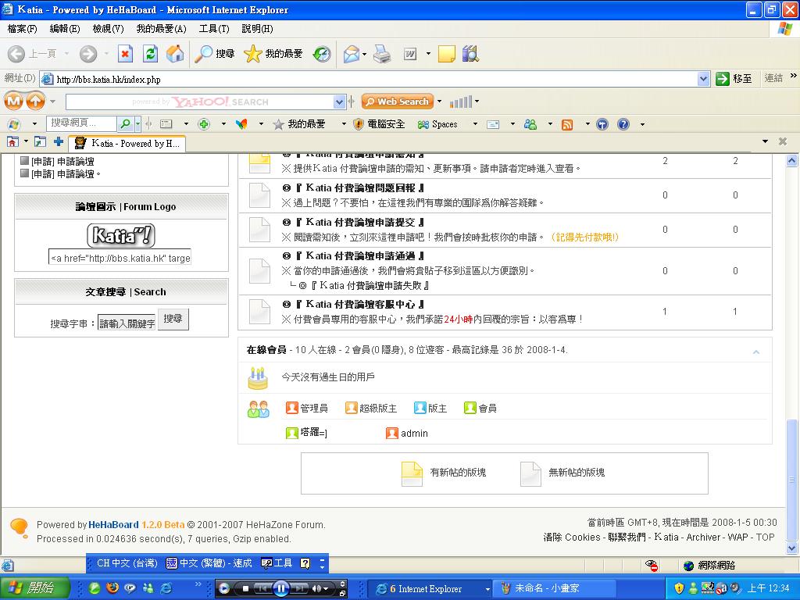
Task: Open the Research books icon
Action: click(x=470, y=54)
